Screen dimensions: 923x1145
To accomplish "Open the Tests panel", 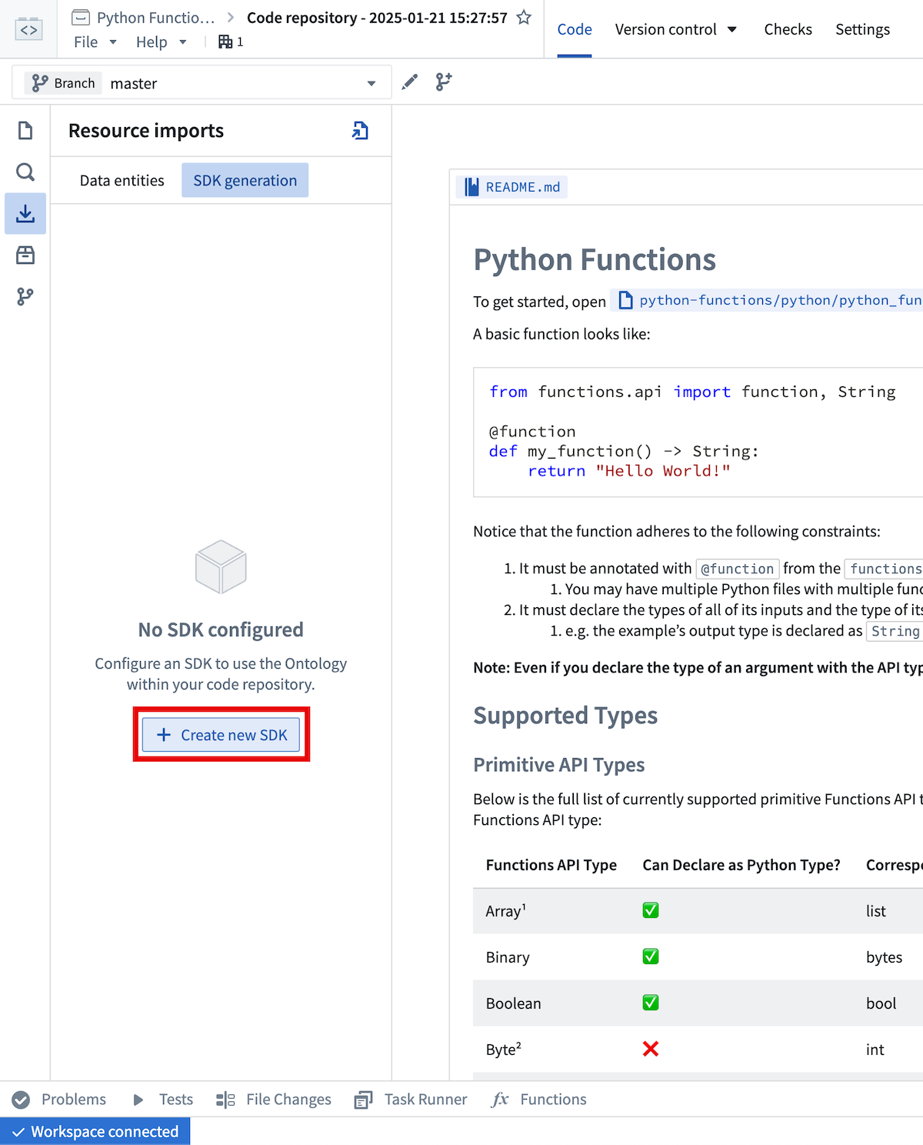I will coord(162,1100).
